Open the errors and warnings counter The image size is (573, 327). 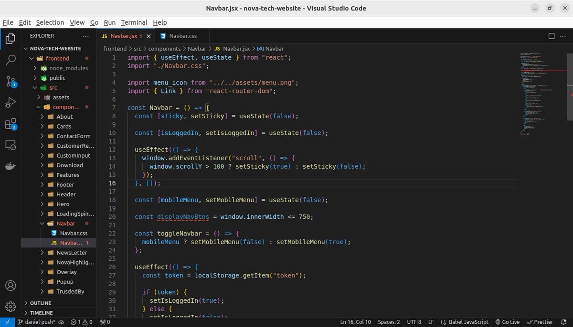(x=82, y=322)
